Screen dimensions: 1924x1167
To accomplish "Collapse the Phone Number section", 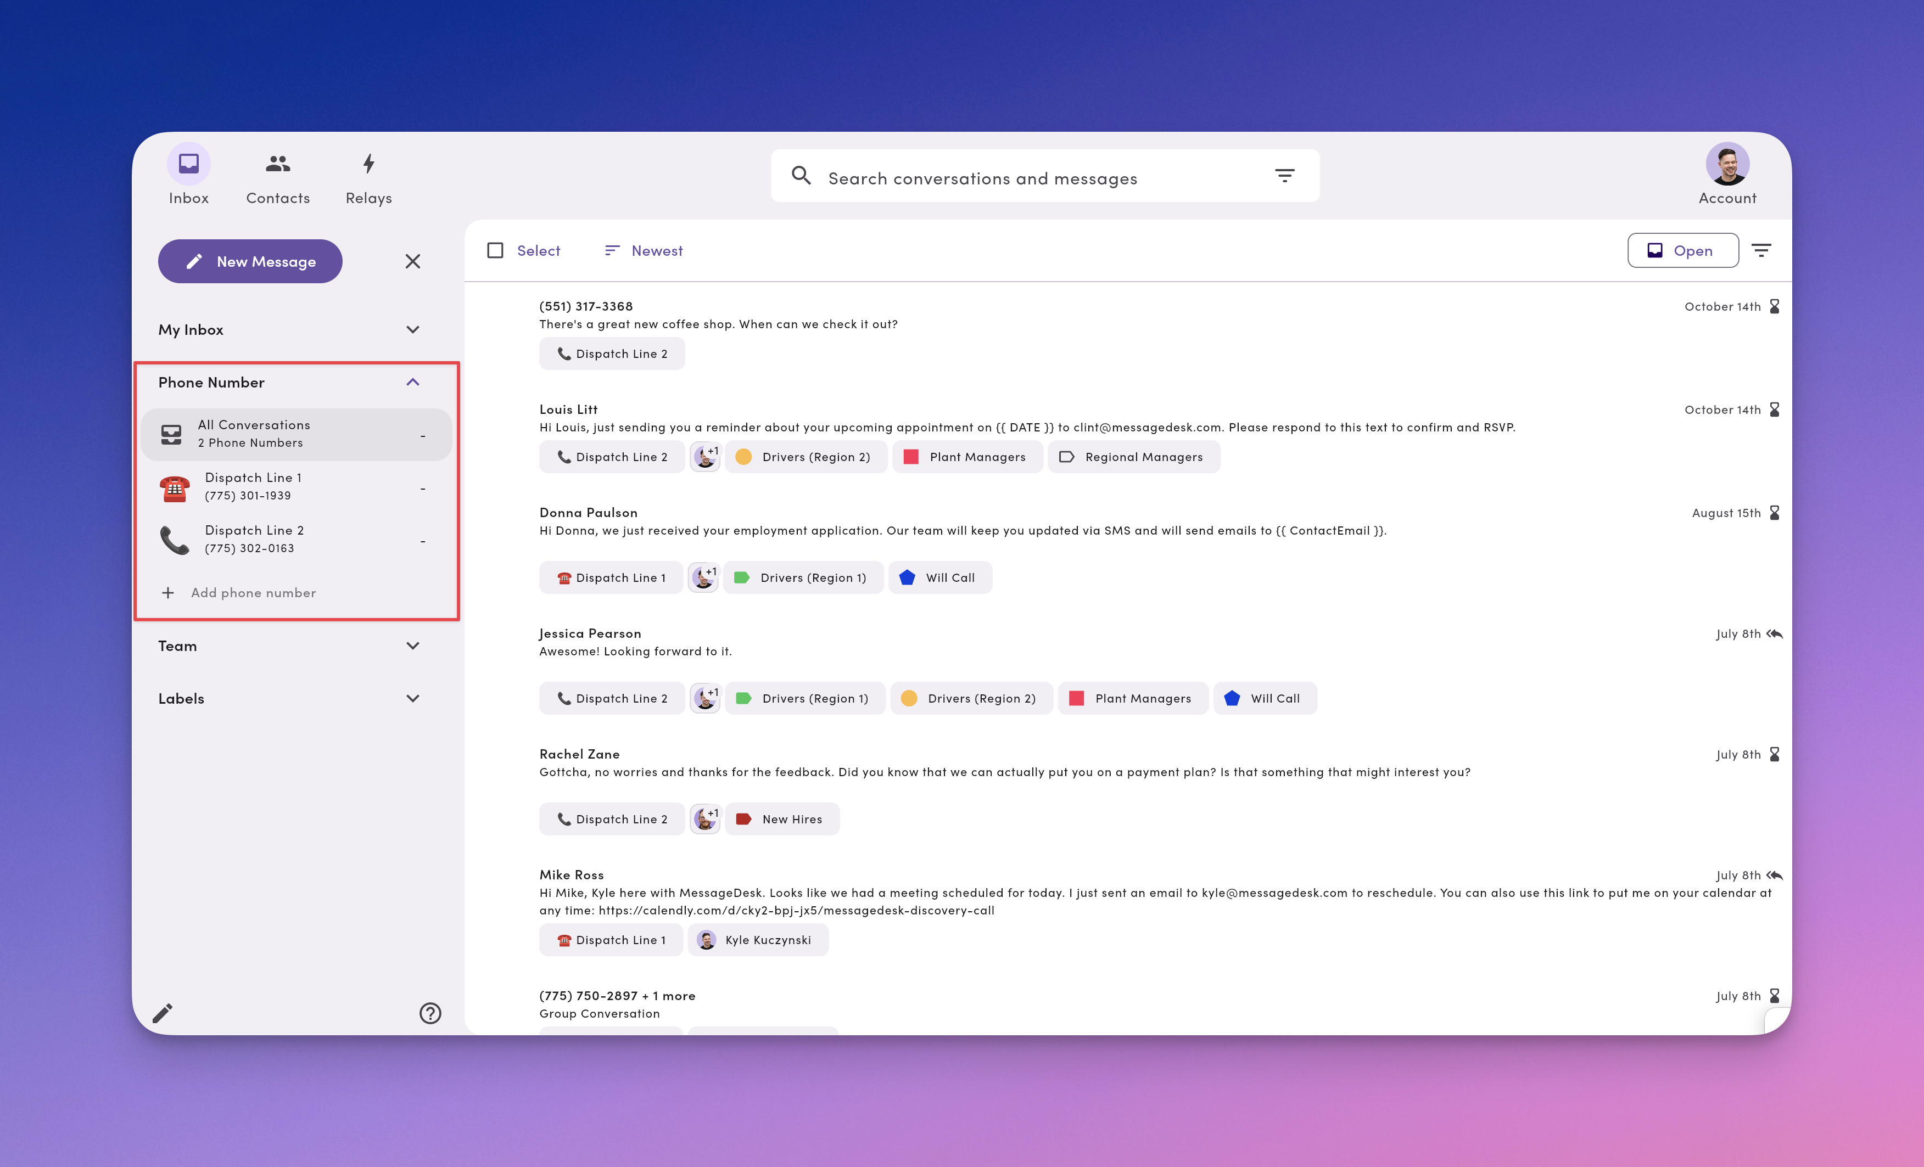I will coord(413,381).
